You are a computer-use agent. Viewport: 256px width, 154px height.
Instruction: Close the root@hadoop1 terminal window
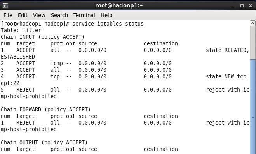pyautogui.click(x=251, y=6)
